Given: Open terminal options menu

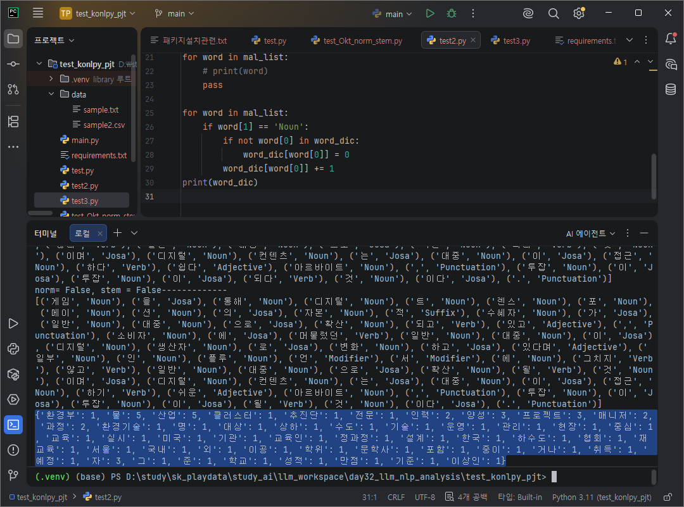Looking at the screenshot, I should (628, 233).
